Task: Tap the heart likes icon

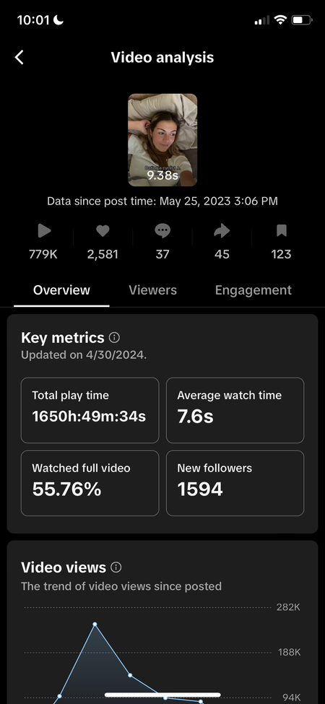Action: coord(103,231)
